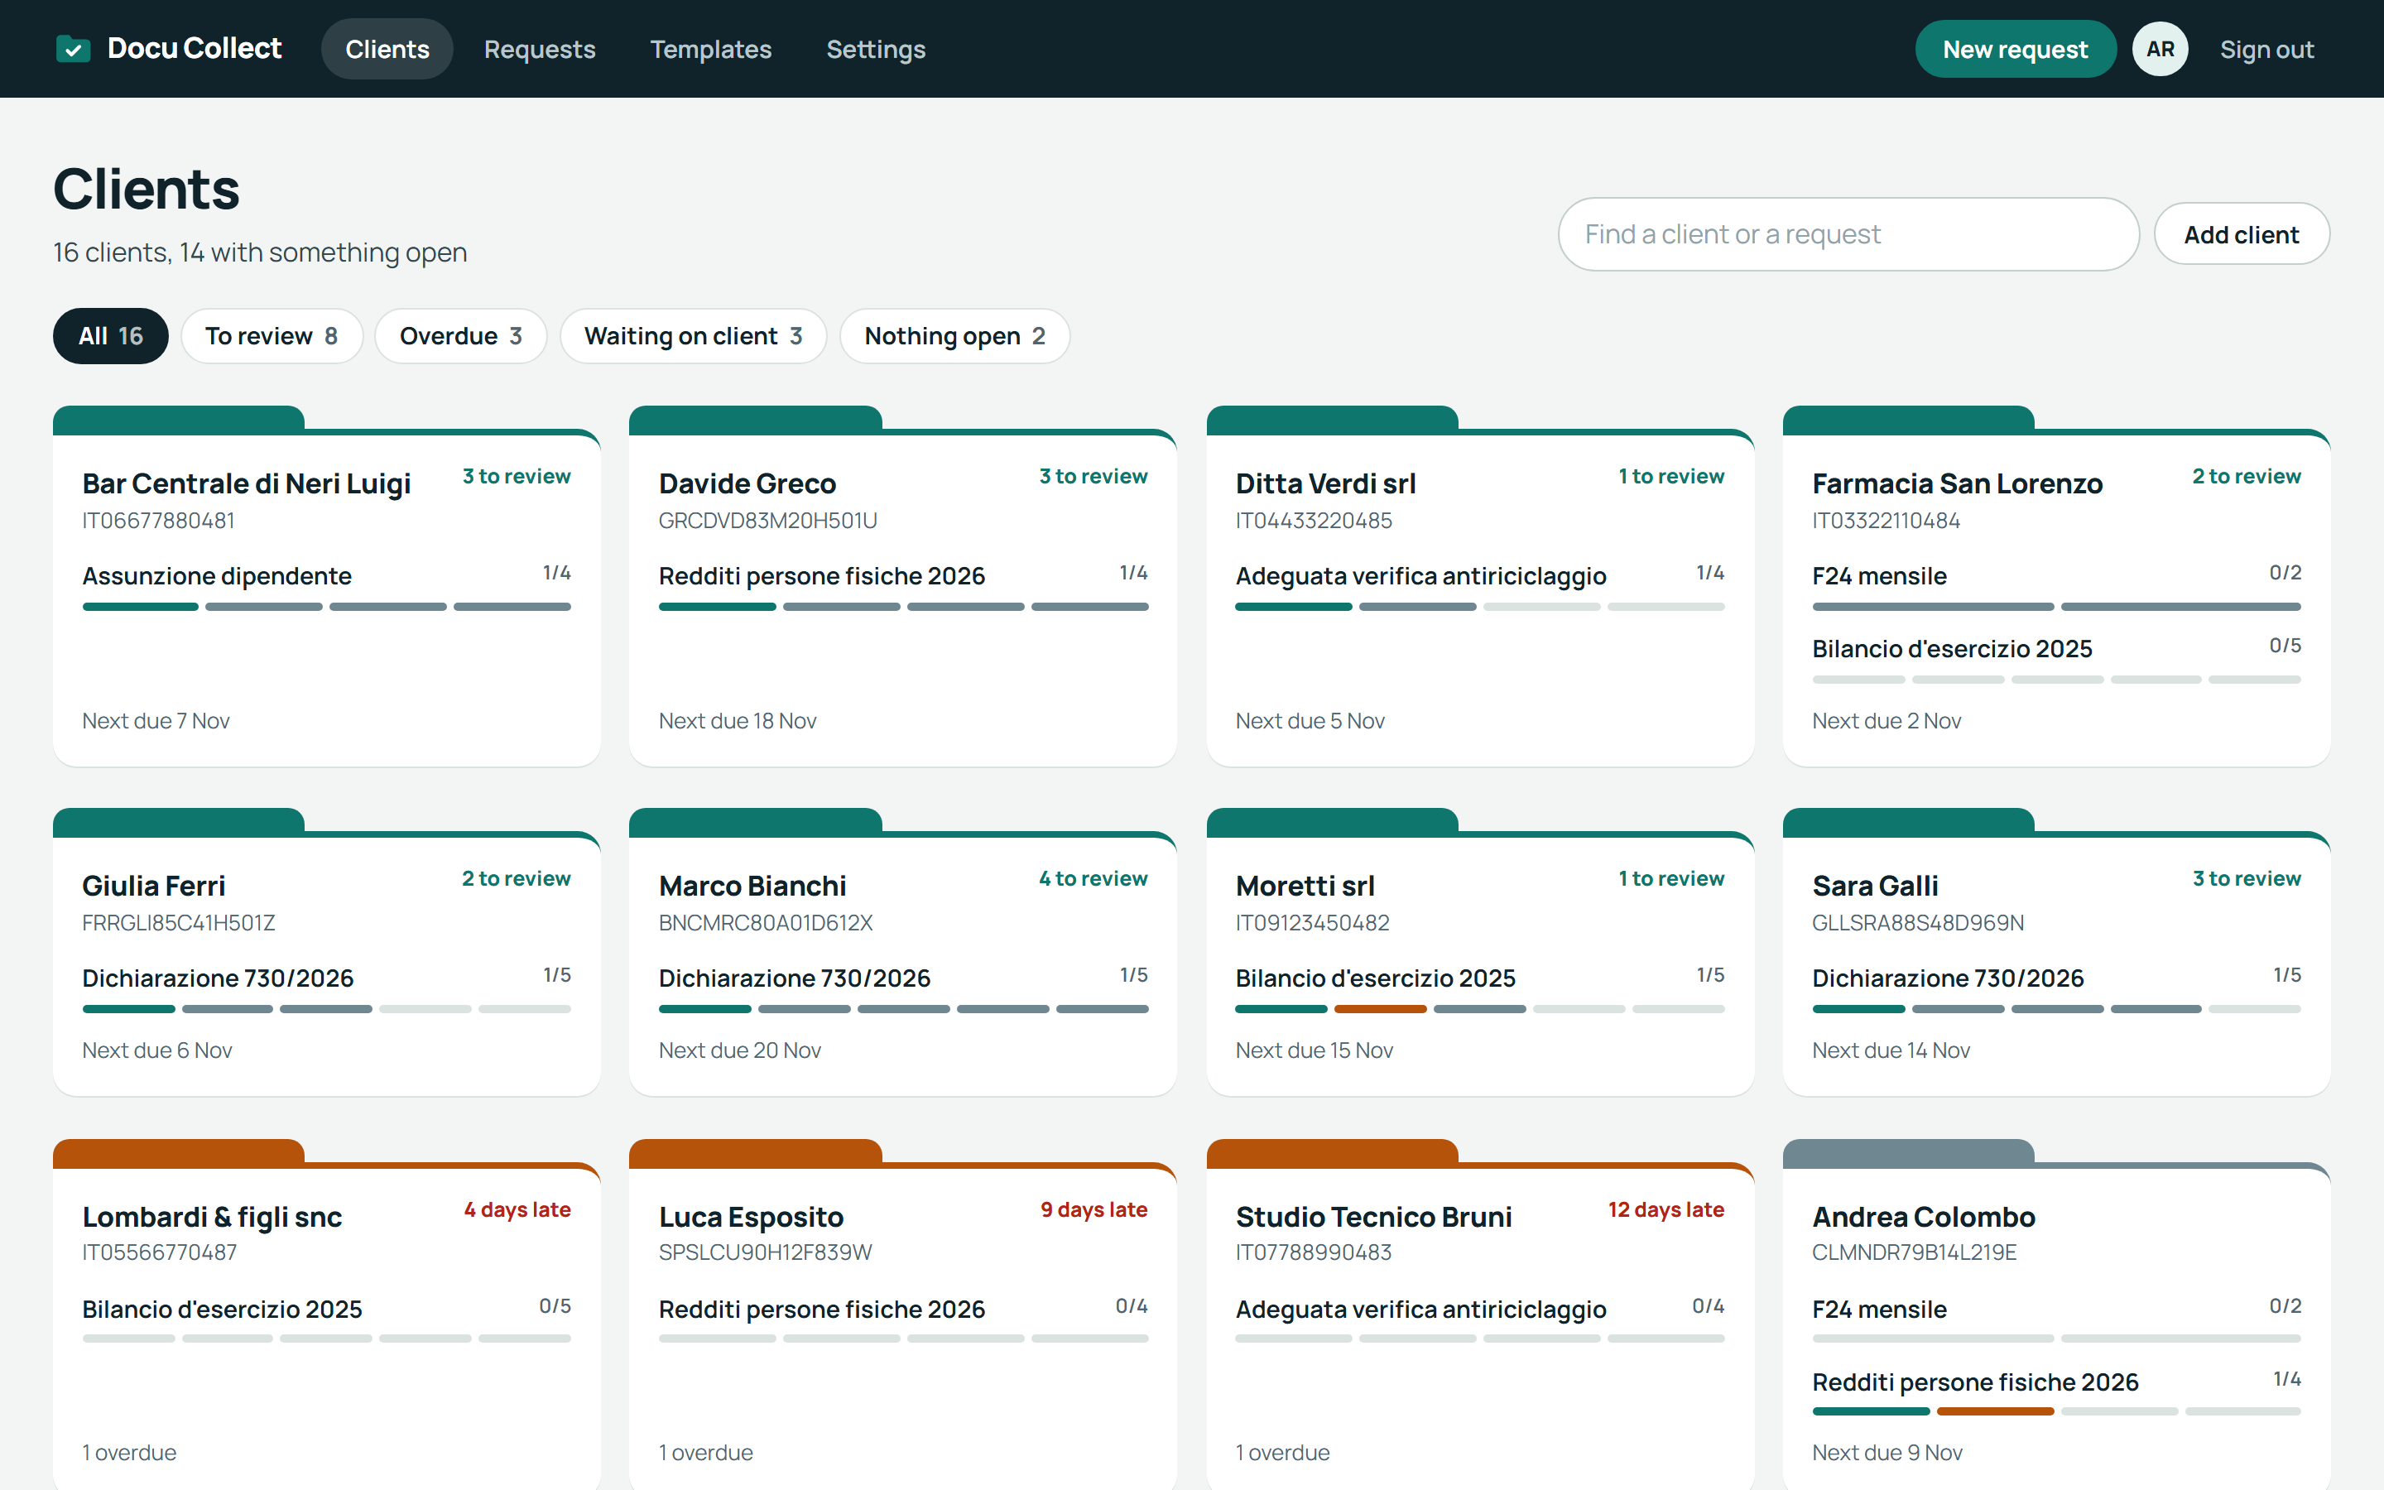Screen dimensions: 2384x1490
Task: Click Assunzione dipendente progress bar
Action: (x=326, y=607)
